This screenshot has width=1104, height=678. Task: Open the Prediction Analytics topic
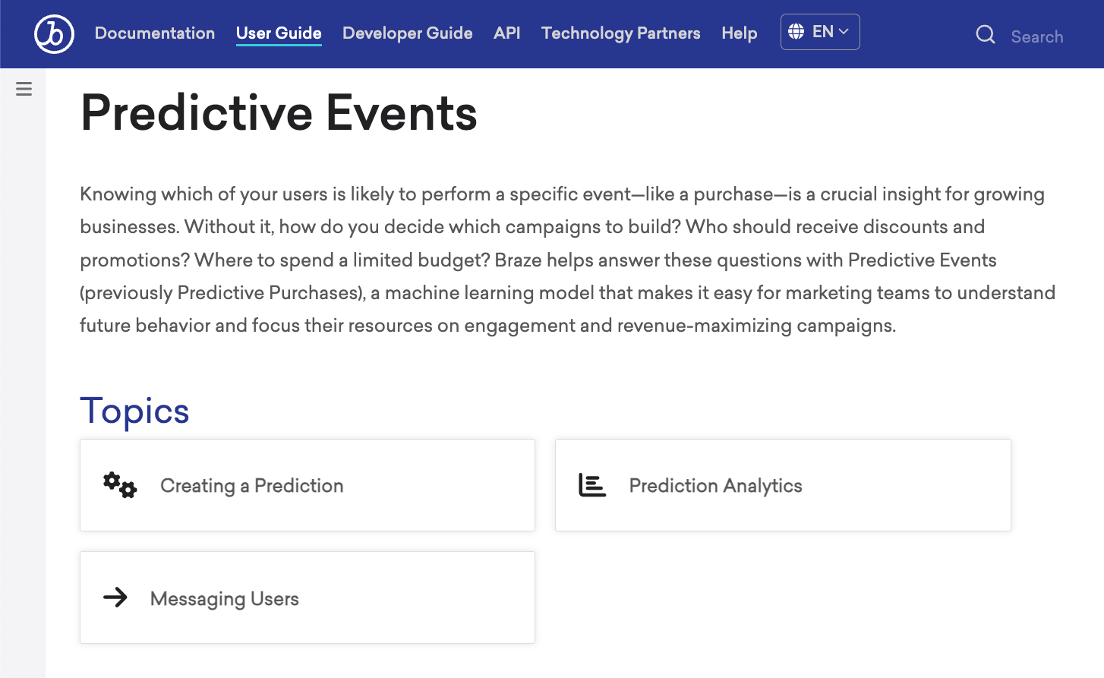coord(783,485)
